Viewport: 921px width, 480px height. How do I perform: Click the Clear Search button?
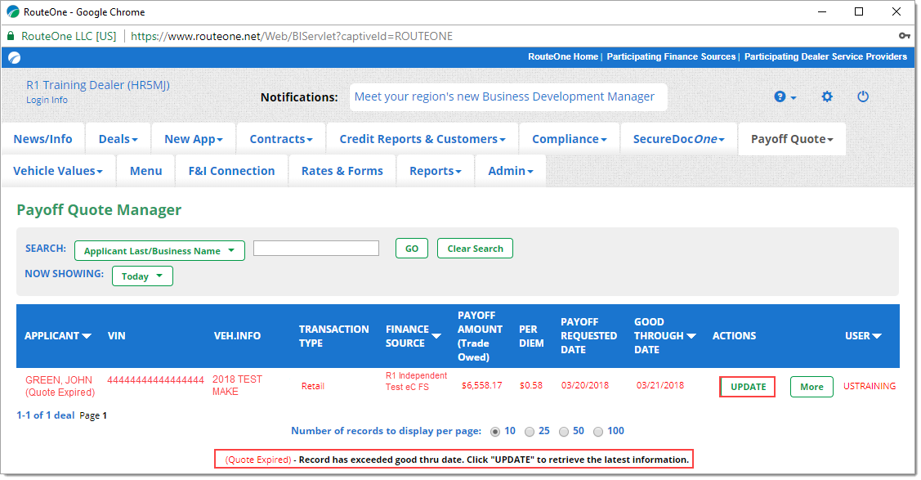click(x=475, y=249)
